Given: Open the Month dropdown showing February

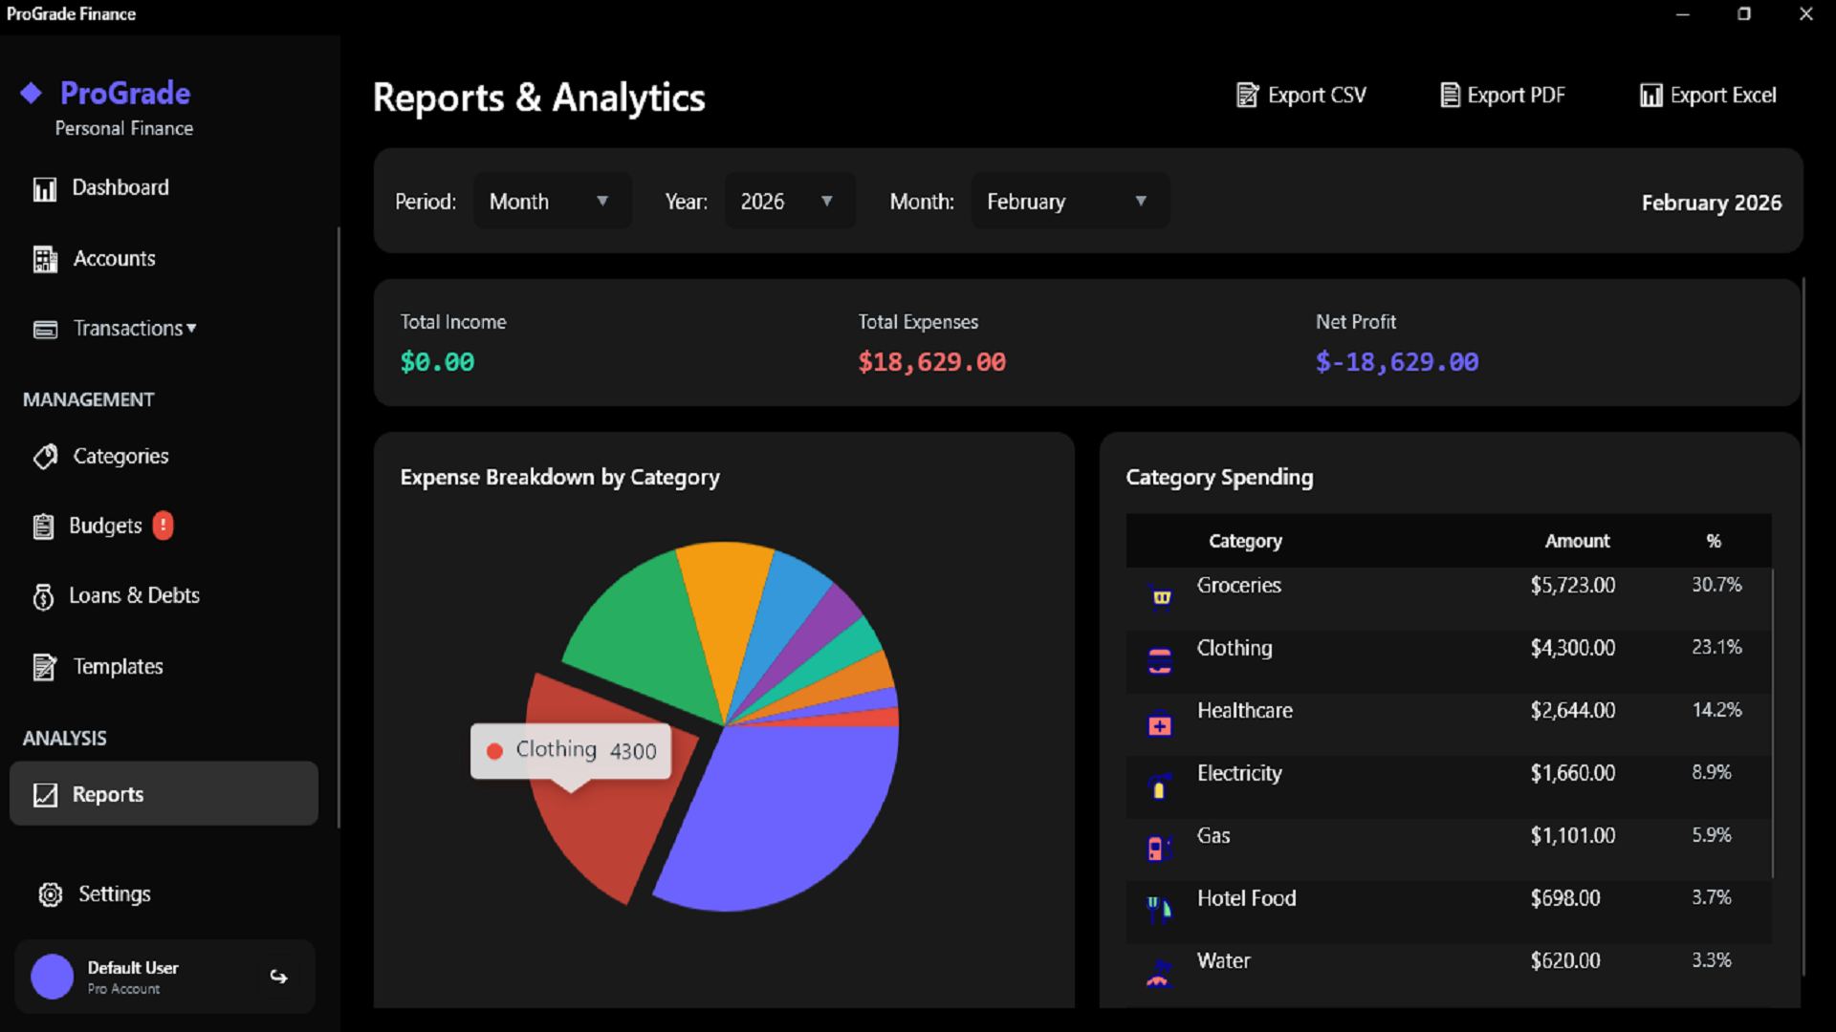Looking at the screenshot, I should click(1068, 202).
